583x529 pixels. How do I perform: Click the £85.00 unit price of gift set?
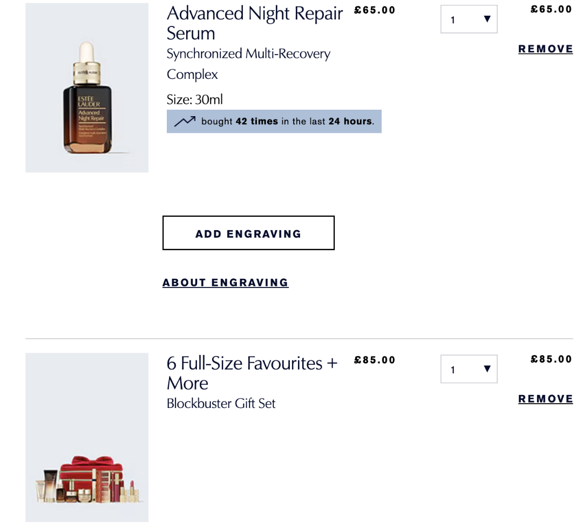coord(375,360)
